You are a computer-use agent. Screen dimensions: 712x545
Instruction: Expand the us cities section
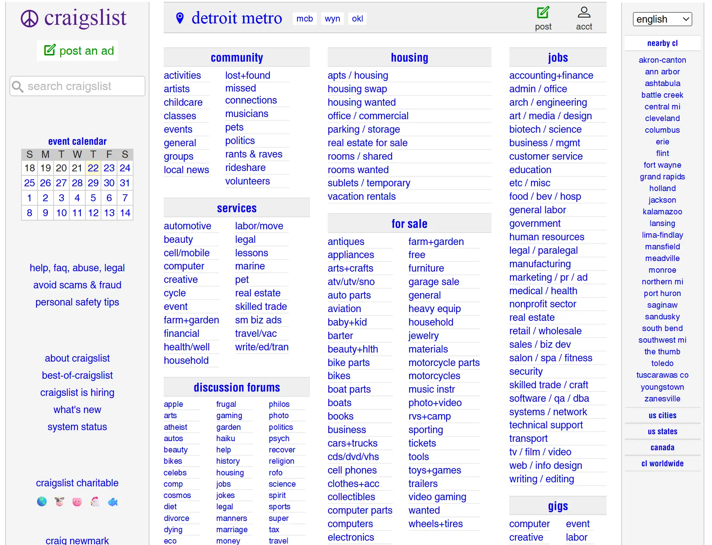pos(662,415)
